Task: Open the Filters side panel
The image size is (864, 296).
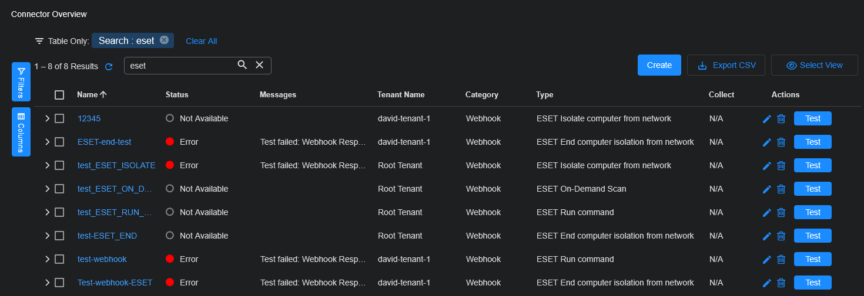Action: (21, 82)
